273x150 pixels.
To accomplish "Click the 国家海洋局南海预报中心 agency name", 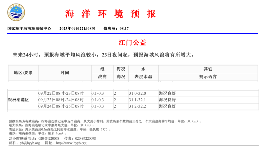I will pos(29,28).
